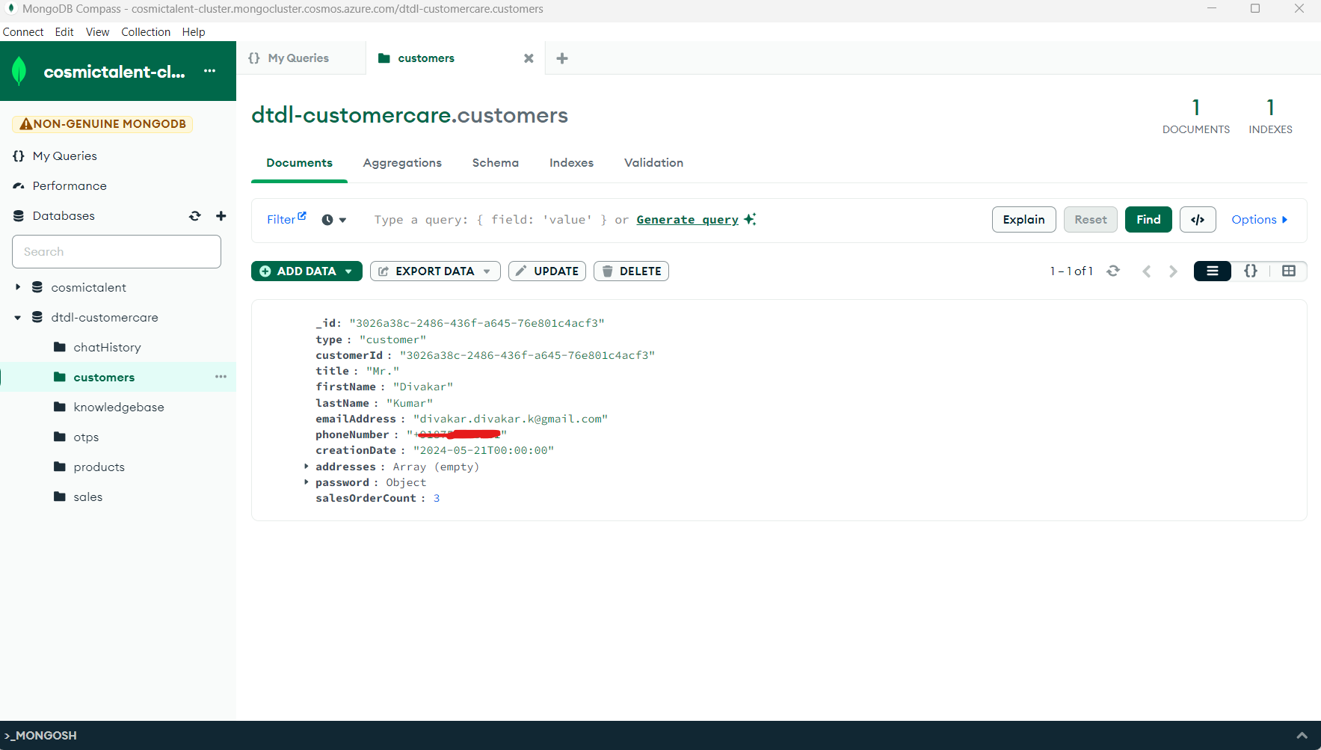Open the EXPORT DATA dropdown
Viewport: 1321px width, 750px height.
(x=435, y=271)
